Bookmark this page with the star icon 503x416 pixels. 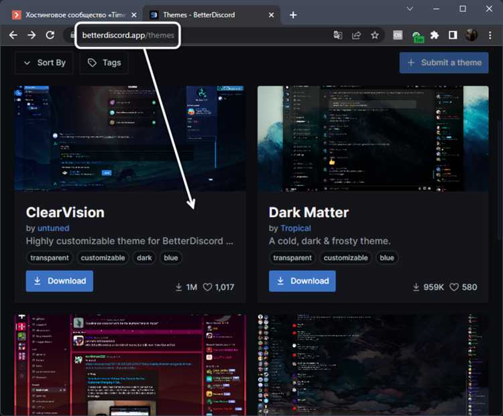point(375,35)
